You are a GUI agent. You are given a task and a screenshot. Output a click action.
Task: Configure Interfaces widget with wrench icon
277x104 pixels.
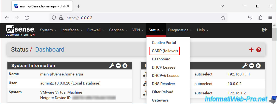point(245,66)
